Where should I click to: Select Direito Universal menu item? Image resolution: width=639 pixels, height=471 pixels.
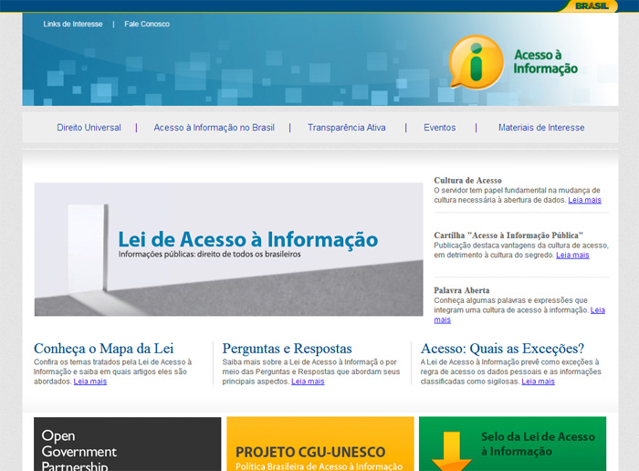(89, 128)
